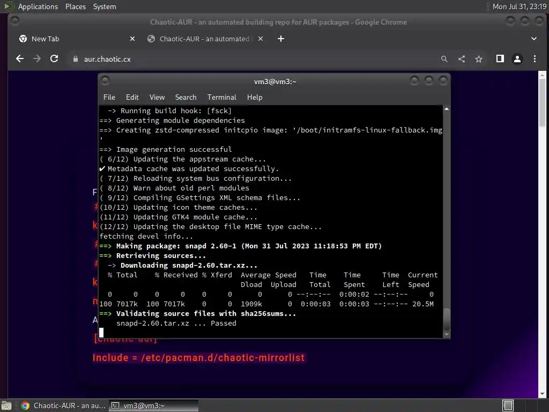
Task: Open the terminal Edit menu
Action: click(132, 98)
